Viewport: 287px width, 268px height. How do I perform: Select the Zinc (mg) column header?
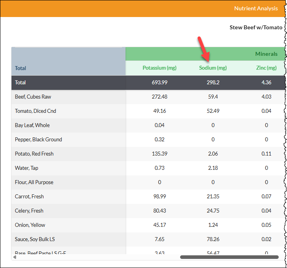click(x=266, y=68)
